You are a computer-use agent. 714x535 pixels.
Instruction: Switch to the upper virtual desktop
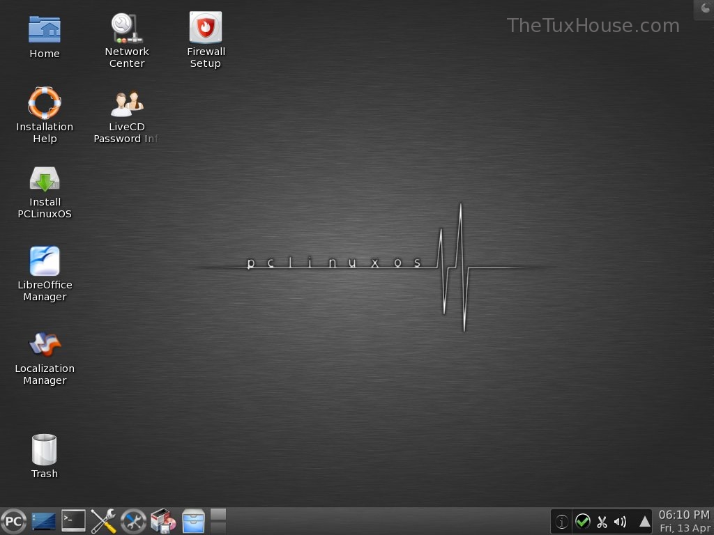click(x=218, y=515)
